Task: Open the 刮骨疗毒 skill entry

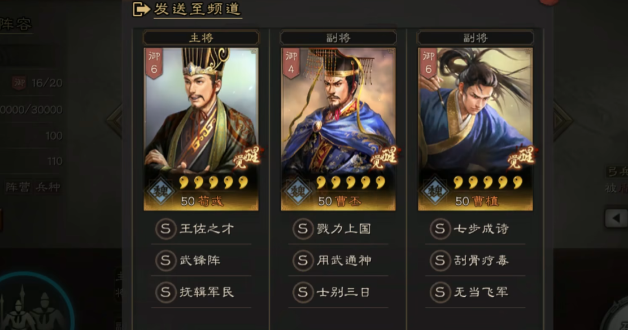Action: coord(476,261)
